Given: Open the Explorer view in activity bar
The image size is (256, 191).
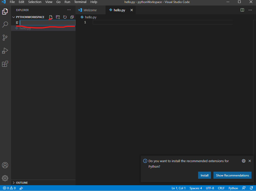Looking at the screenshot, I should click(5, 12).
